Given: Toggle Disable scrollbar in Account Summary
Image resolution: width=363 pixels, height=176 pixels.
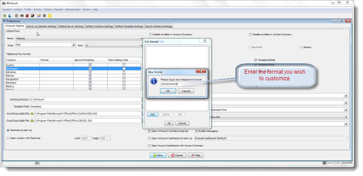Looking at the screenshot, I should click(151, 34).
